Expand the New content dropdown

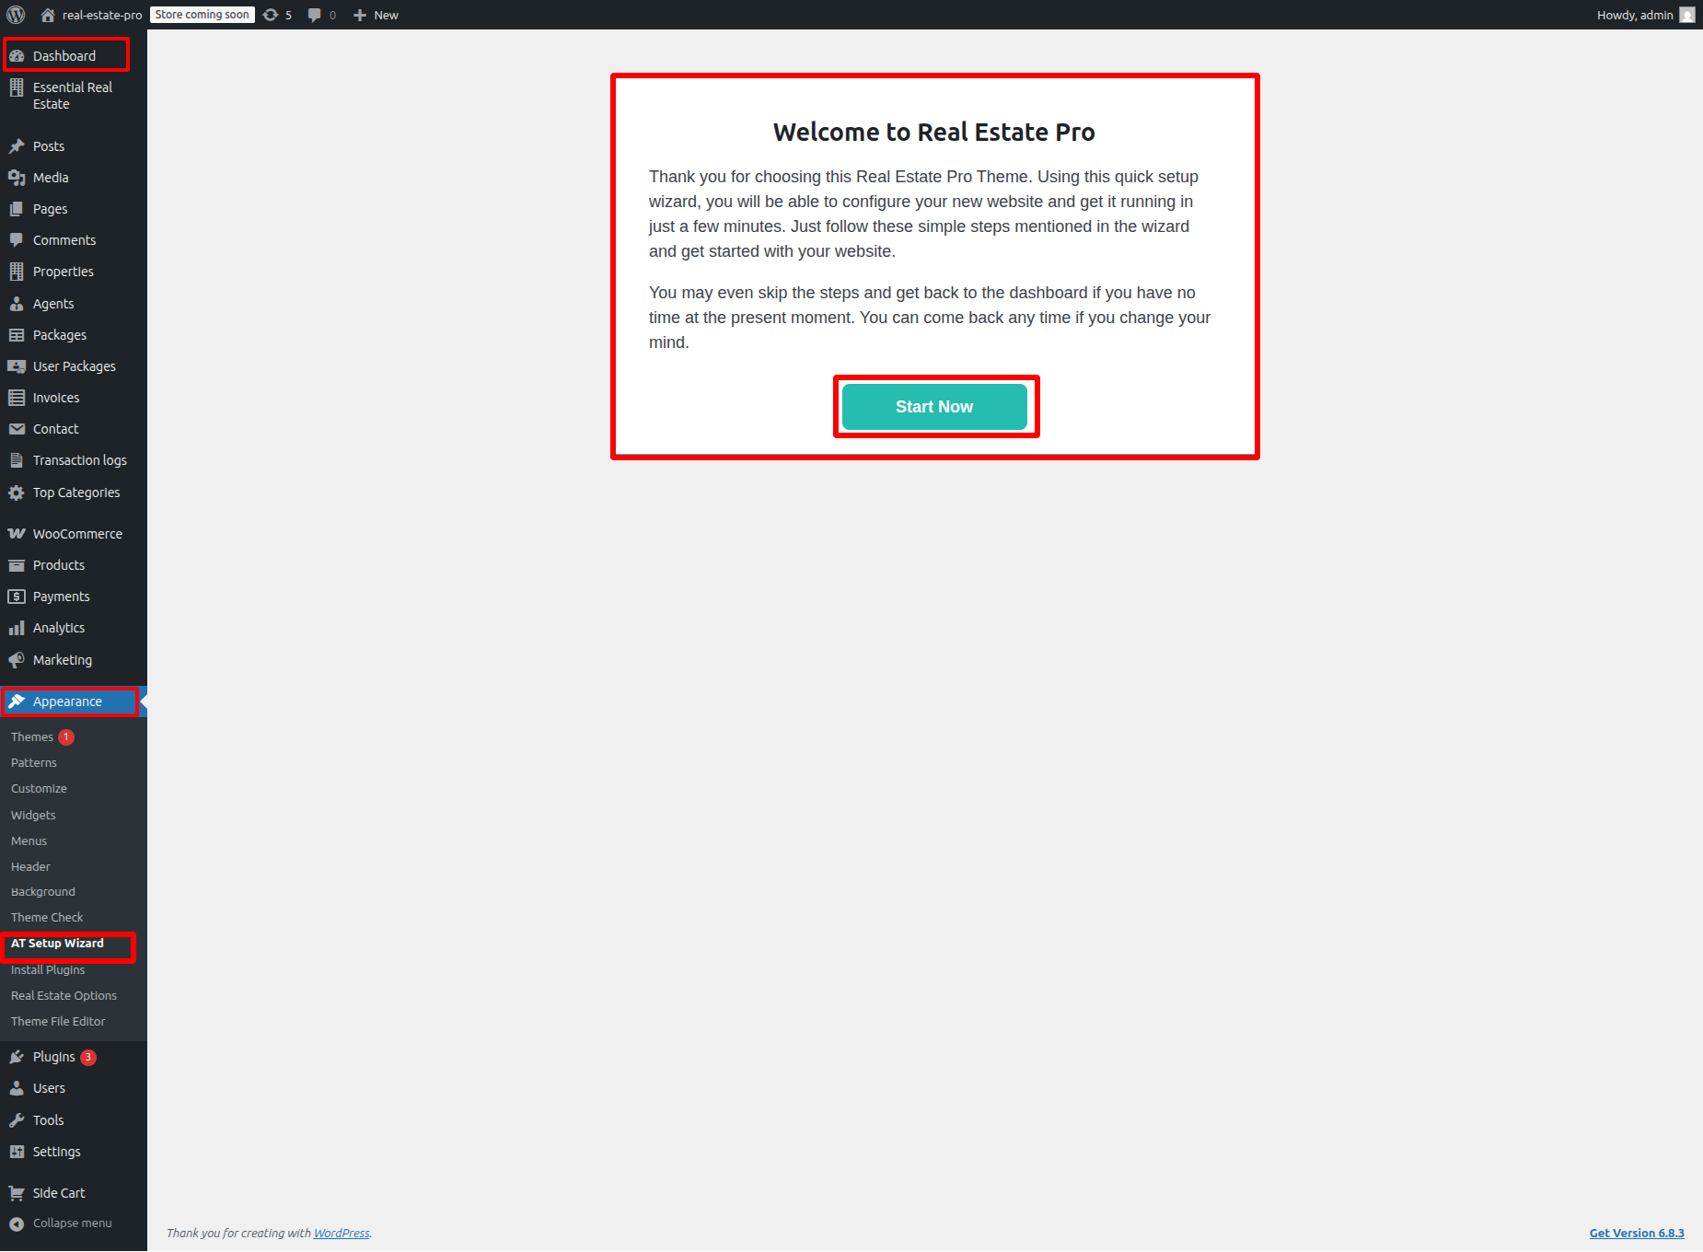[x=376, y=15]
